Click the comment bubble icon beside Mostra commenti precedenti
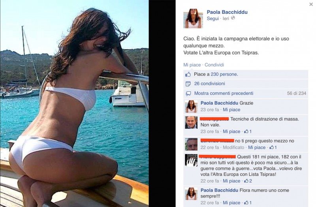 pos(188,93)
